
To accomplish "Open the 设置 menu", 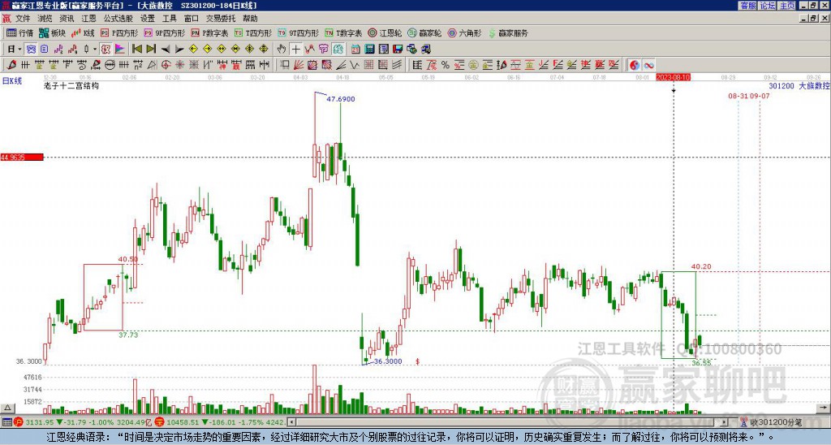I will [148, 19].
